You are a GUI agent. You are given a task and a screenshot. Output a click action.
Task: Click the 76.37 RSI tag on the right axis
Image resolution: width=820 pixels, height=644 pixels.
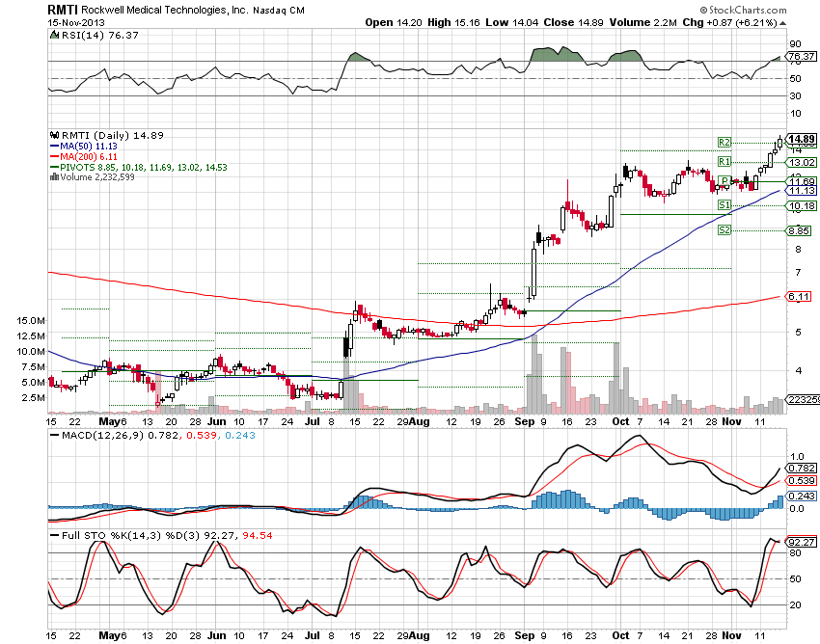[802, 56]
